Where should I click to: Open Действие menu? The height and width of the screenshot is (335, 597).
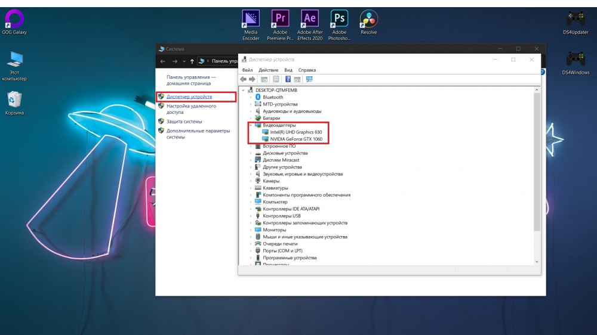click(x=269, y=70)
